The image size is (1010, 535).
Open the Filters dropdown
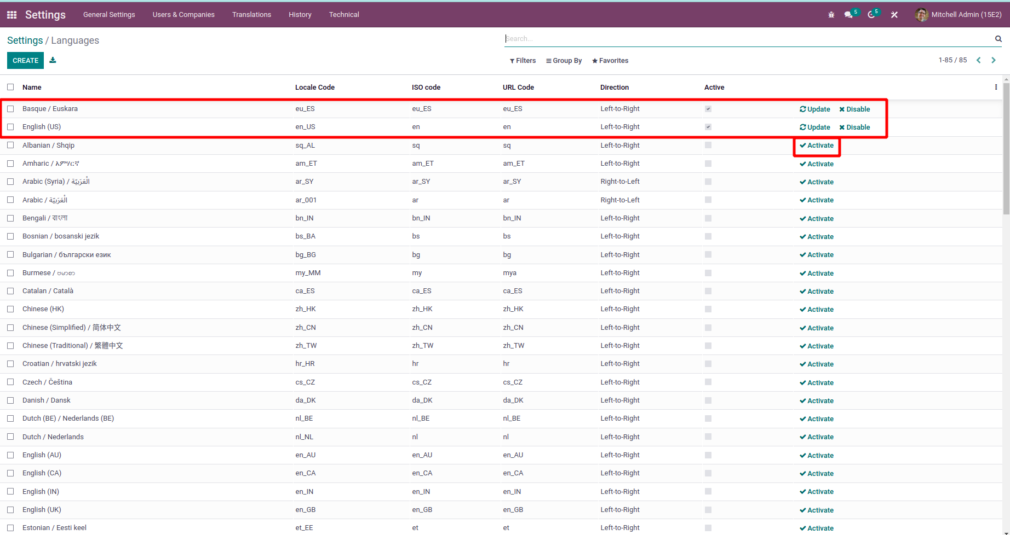523,61
